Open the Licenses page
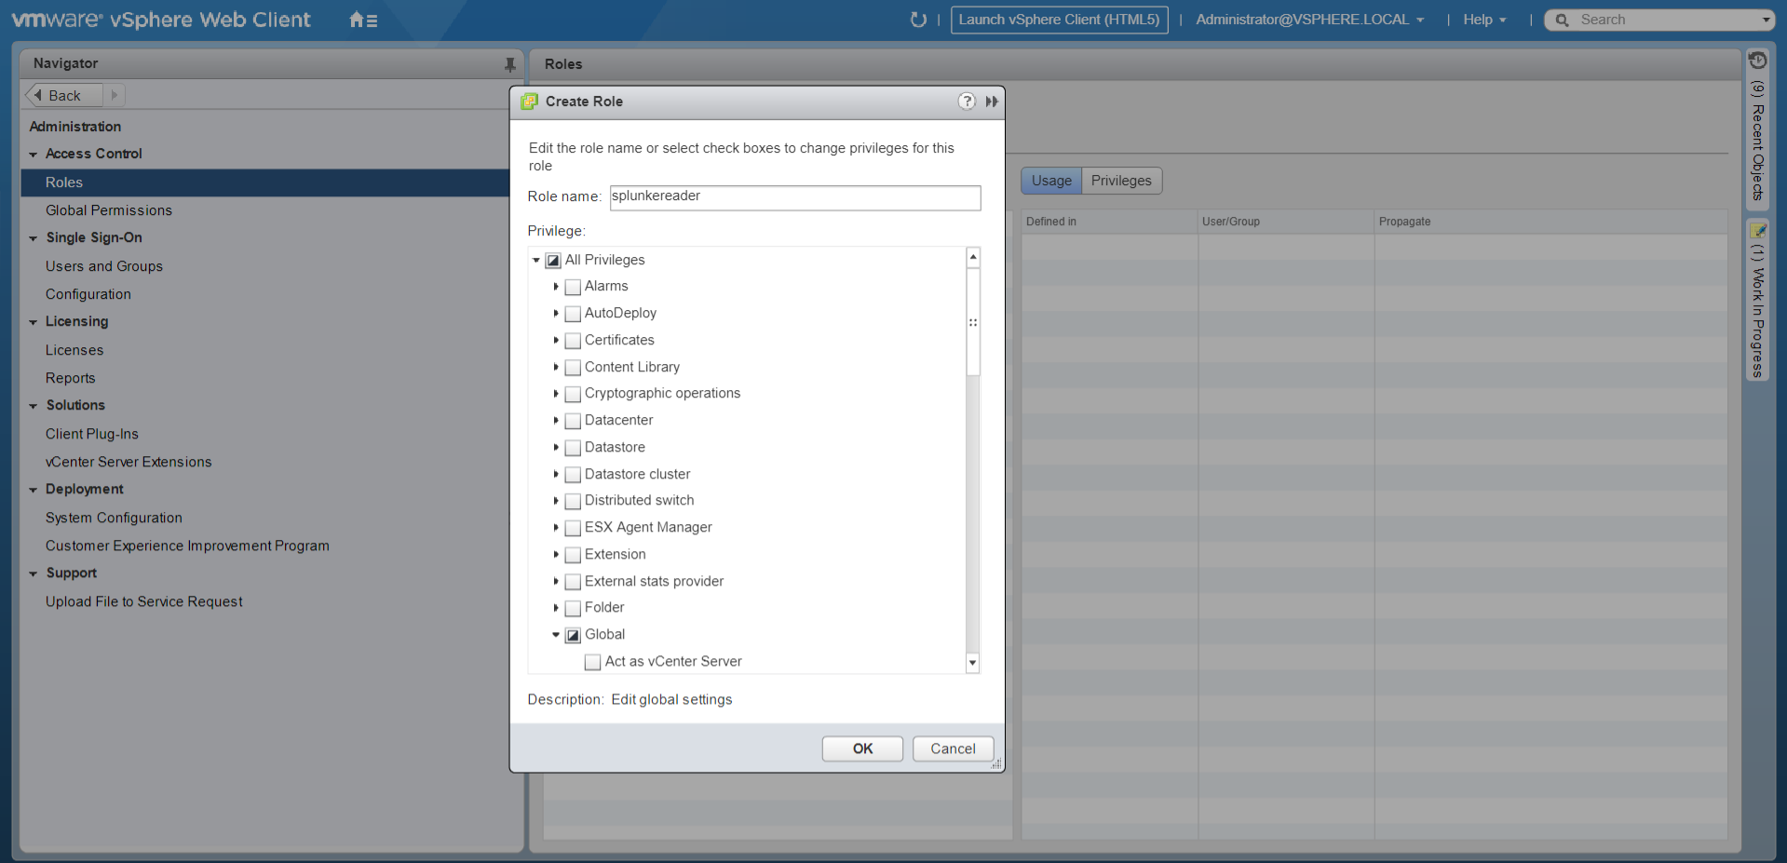Screen dimensions: 1787x863 pyautogui.click(x=74, y=350)
